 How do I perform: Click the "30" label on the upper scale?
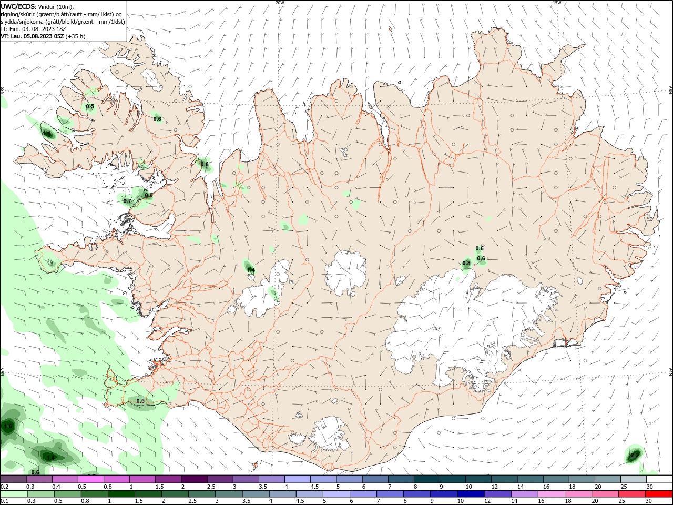tap(650, 487)
